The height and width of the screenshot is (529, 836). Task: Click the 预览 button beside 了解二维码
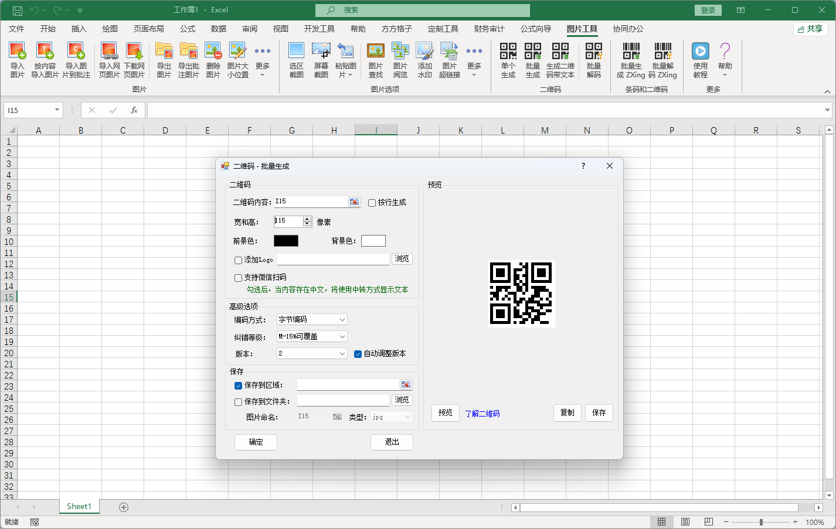pyautogui.click(x=446, y=413)
